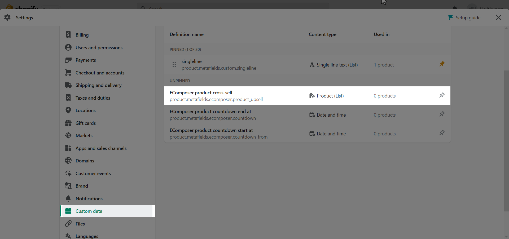
Task: Click the Domains globe icon
Action: point(68,161)
